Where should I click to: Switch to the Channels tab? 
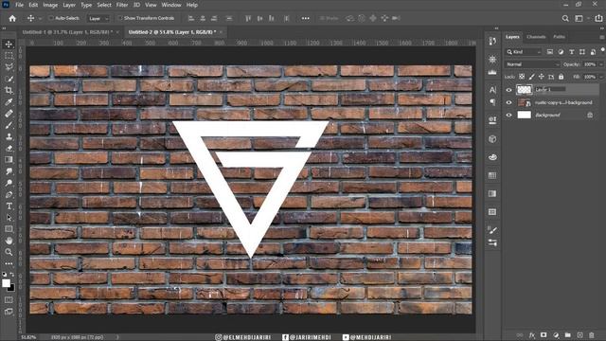click(x=536, y=37)
